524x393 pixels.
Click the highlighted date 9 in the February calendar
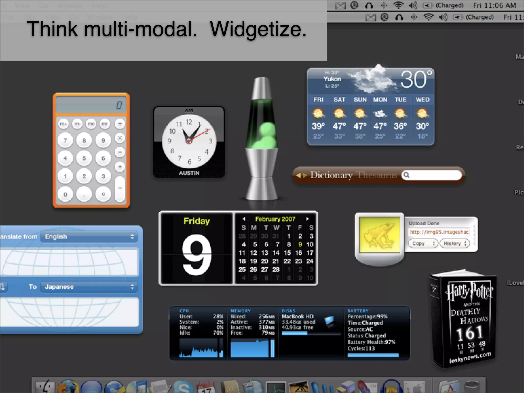(300, 244)
